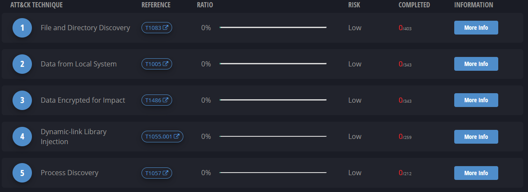
Task: Sort by the ATT&CK TECHNIQUE column header
Action: 37,5
